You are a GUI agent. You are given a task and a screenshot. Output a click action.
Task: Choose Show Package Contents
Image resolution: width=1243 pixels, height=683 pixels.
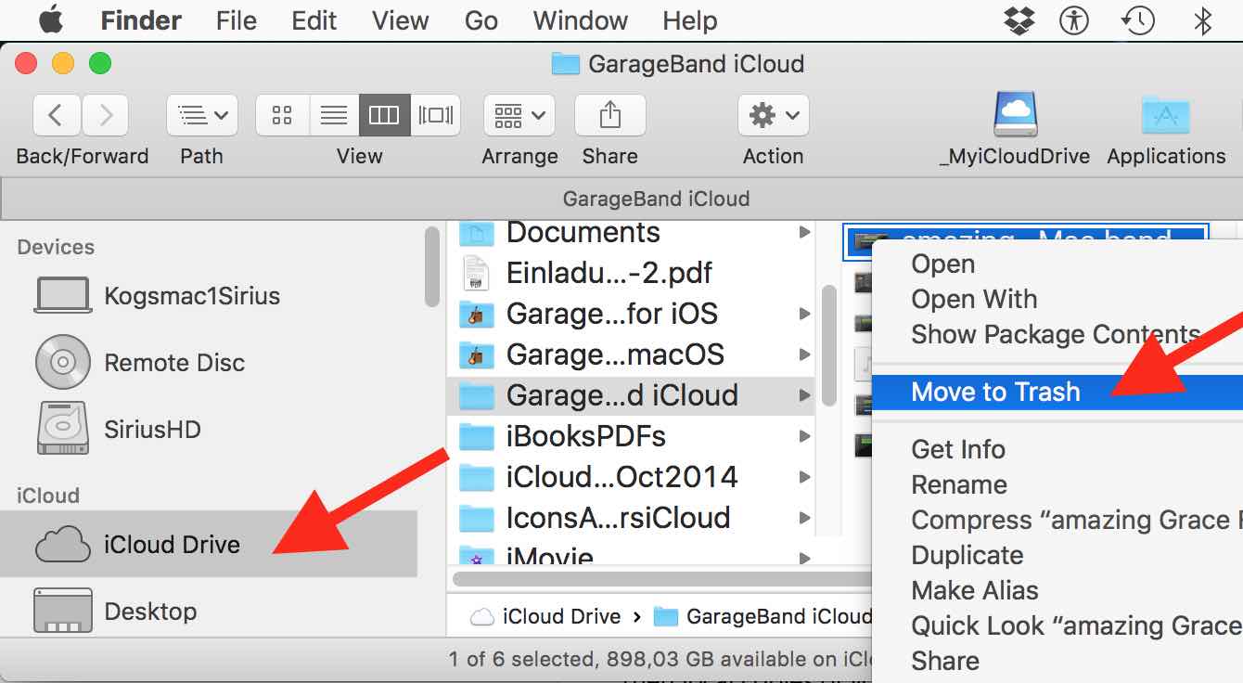(x=1057, y=334)
